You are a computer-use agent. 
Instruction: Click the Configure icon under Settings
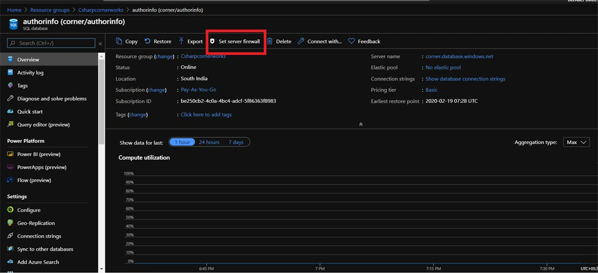point(11,210)
